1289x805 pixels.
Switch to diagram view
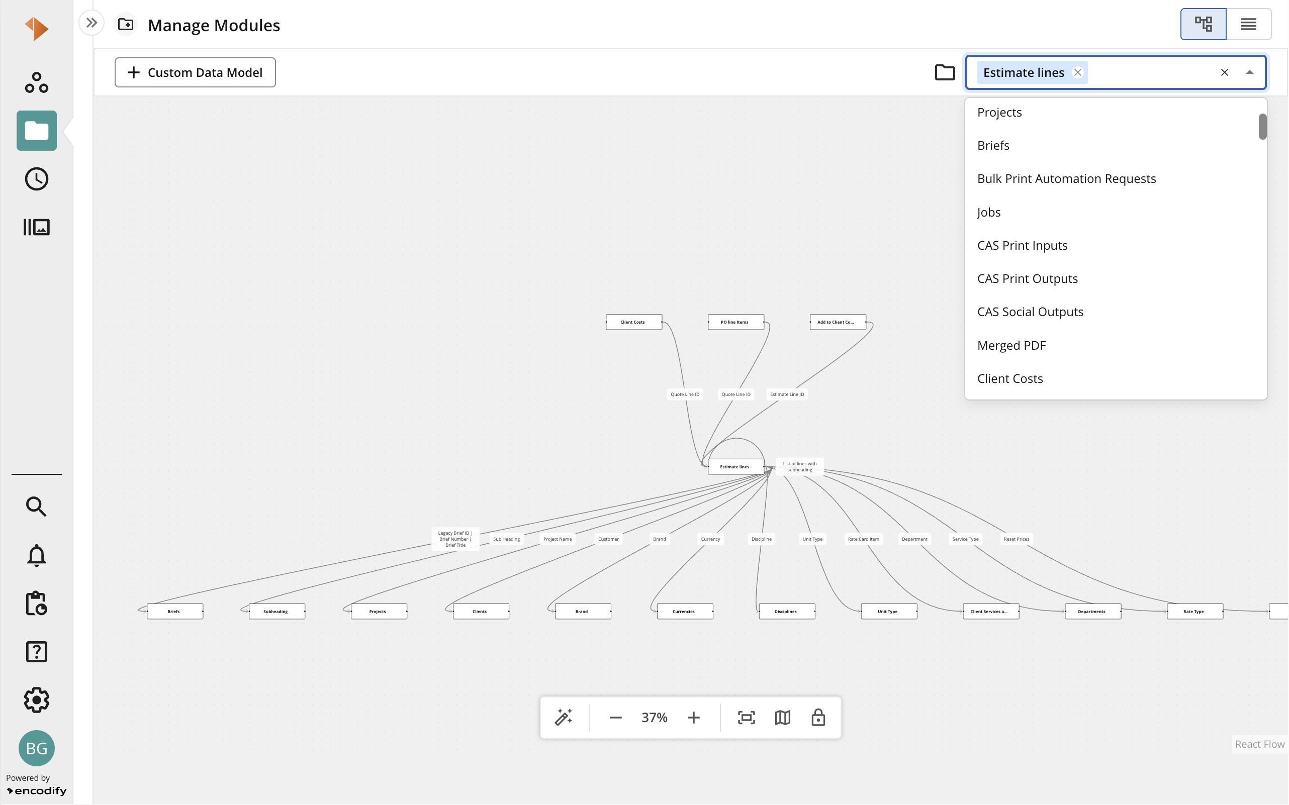(x=1203, y=24)
